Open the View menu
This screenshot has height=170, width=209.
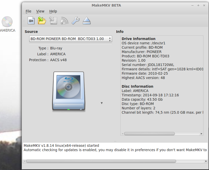pos(40,11)
